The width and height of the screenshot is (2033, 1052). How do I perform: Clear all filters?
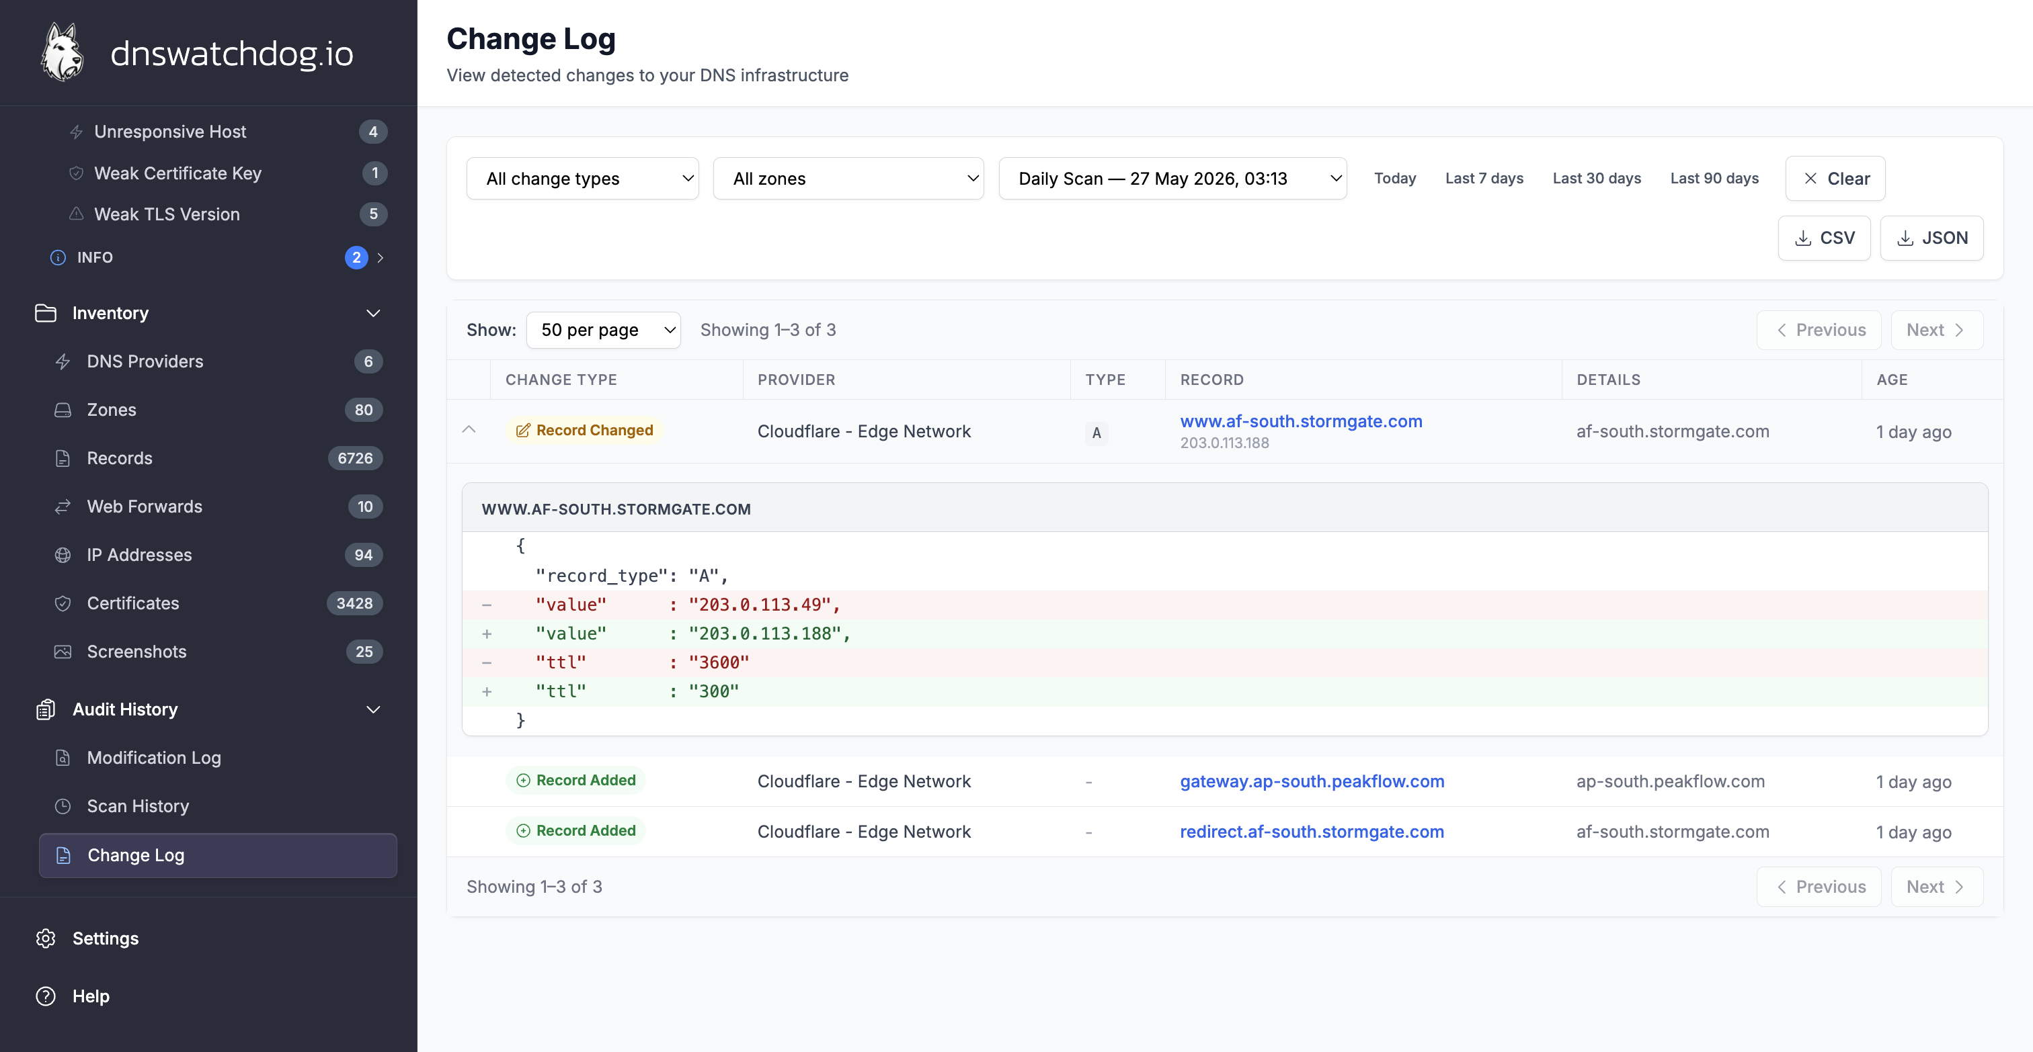tap(1835, 179)
